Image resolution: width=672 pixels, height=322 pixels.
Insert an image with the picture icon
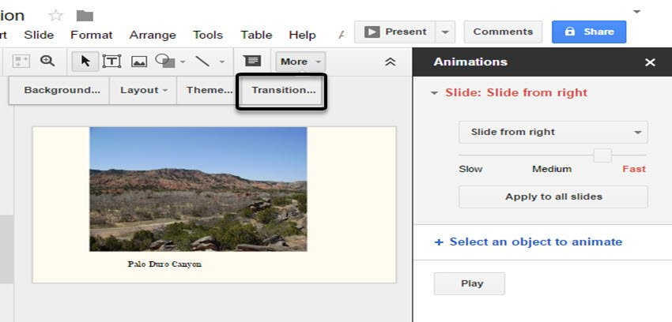point(139,62)
